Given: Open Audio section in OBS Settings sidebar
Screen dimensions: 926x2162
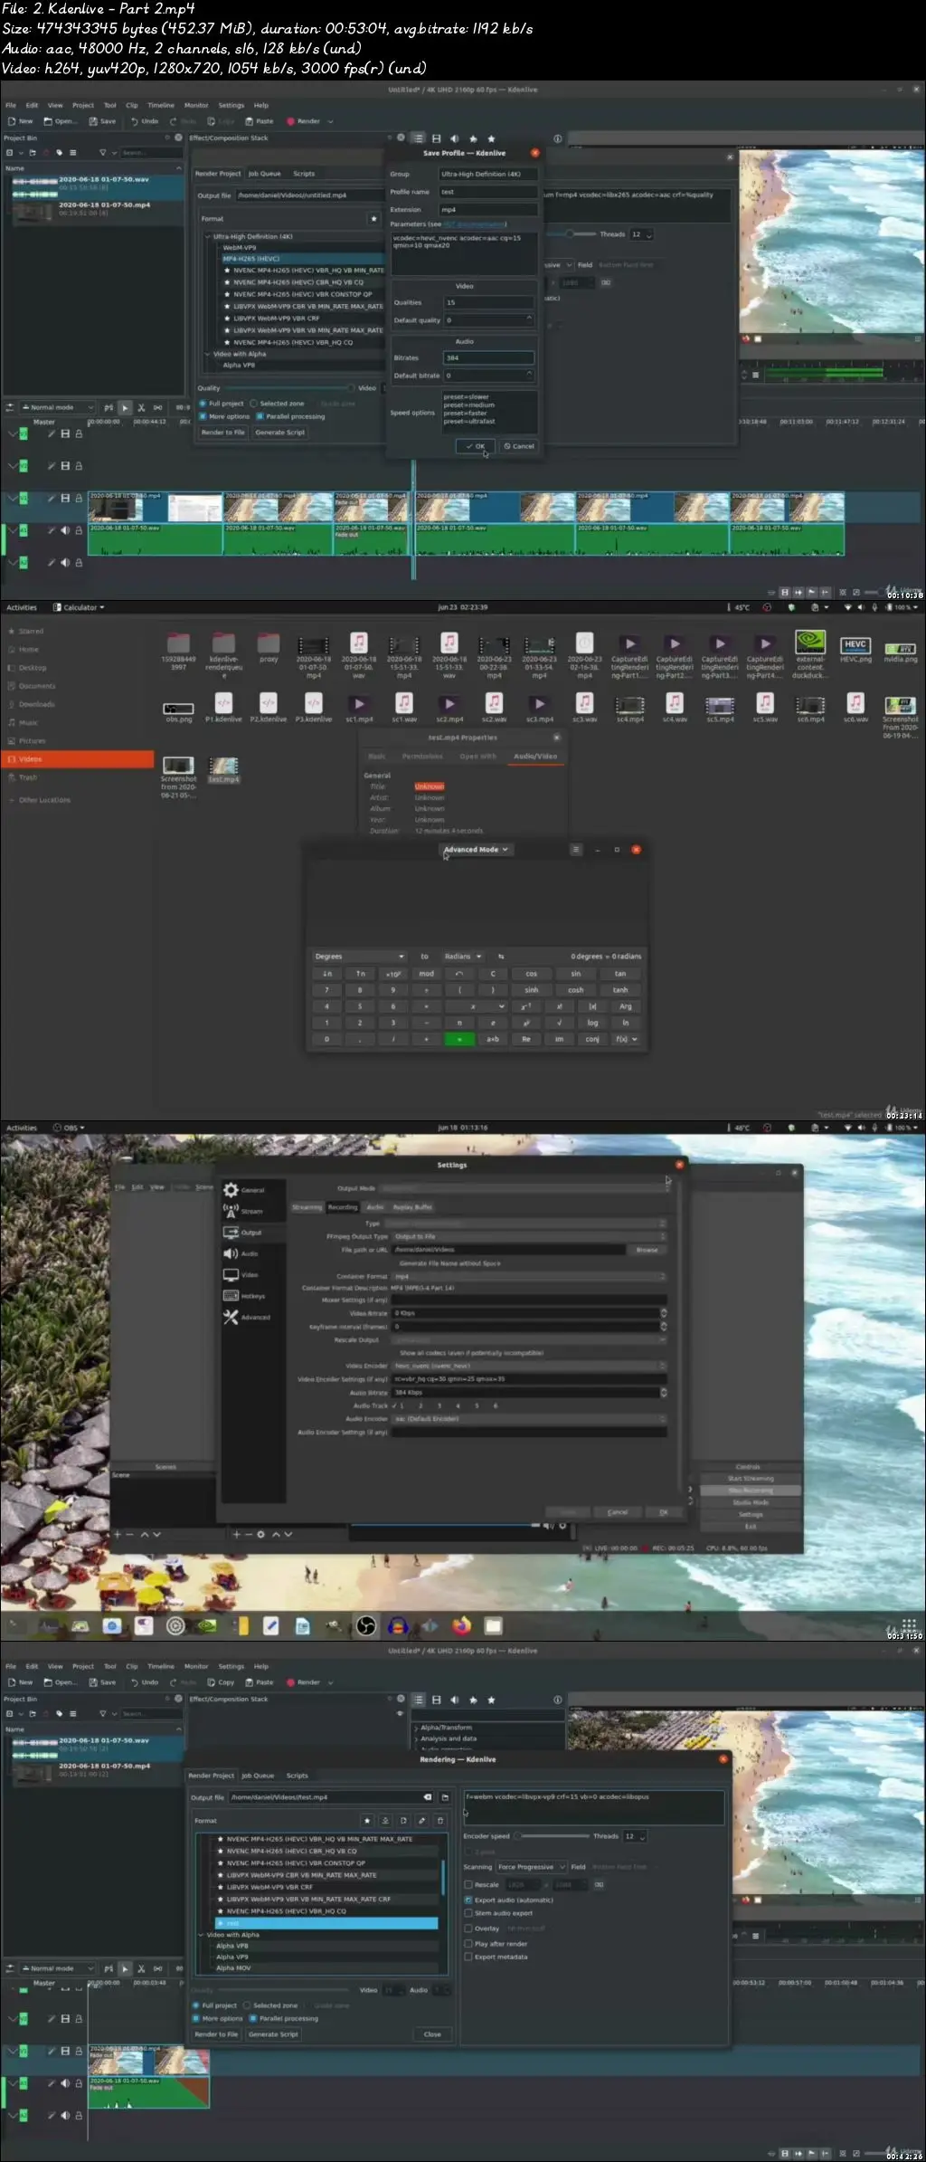Looking at the screenshot, I should 253,1253.
